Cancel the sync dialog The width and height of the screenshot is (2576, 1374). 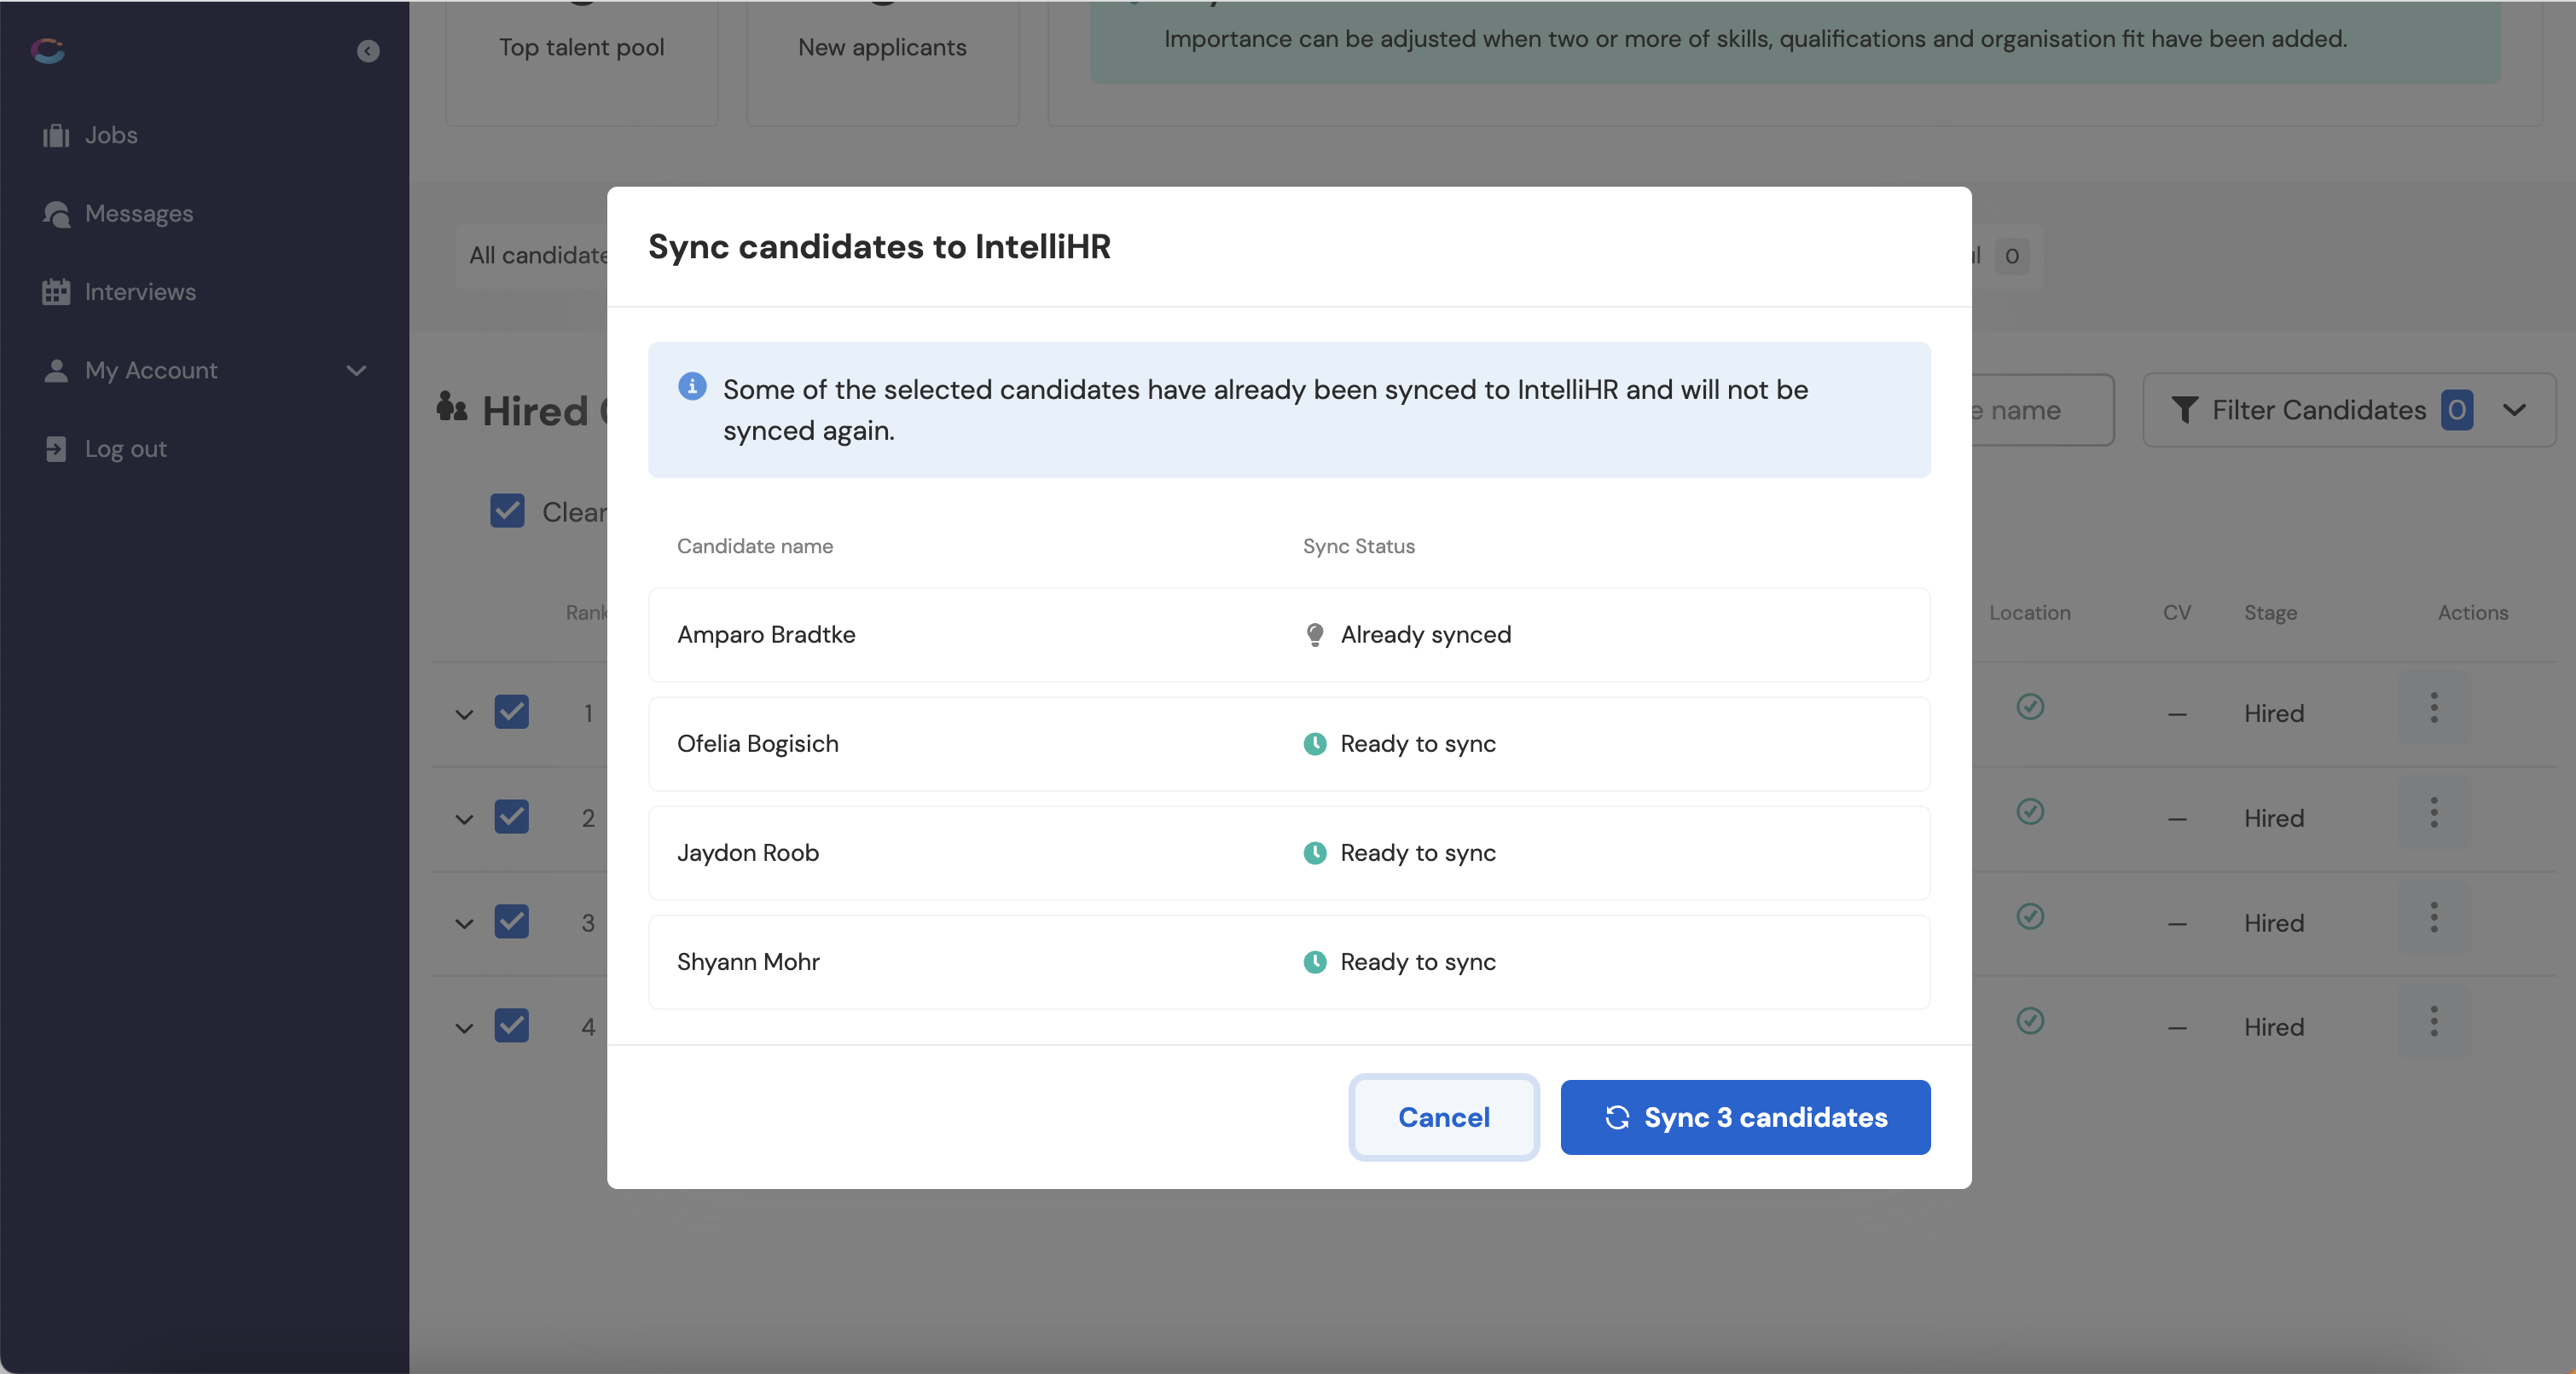1443,1117
